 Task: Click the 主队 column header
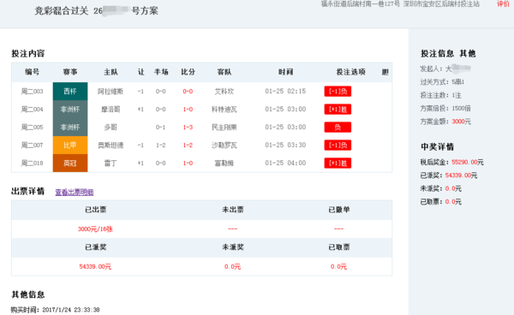tap(111, 72)
